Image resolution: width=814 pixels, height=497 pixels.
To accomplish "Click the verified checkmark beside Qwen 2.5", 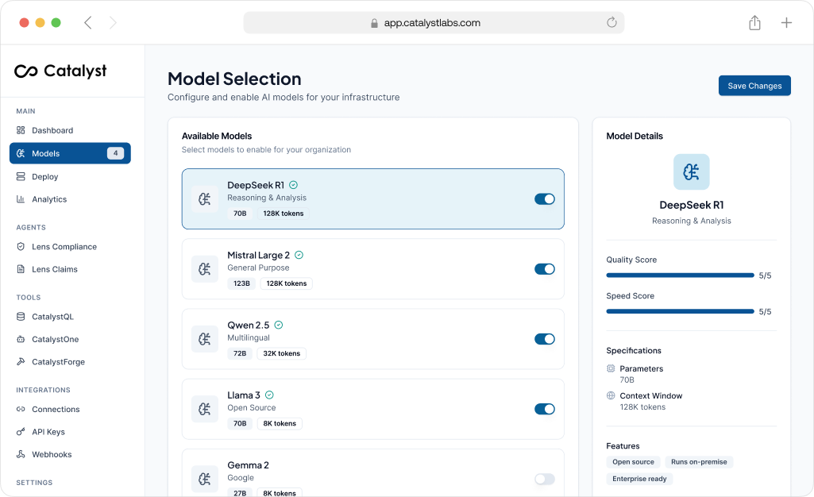I will pyautogui.click(x=279, y=326).
